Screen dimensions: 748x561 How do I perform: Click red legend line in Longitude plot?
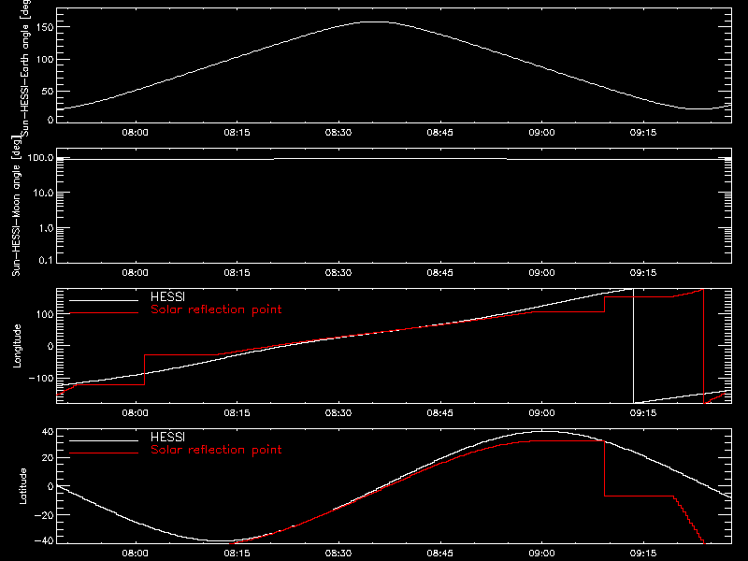click(x=104, y=313)
